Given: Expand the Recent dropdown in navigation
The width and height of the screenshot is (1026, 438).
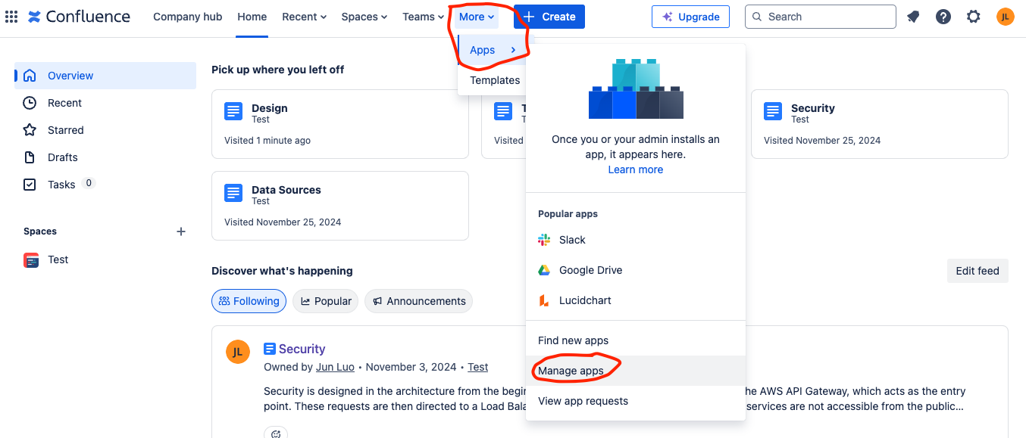Looking at the screenshot, I should tap(304, 17).
